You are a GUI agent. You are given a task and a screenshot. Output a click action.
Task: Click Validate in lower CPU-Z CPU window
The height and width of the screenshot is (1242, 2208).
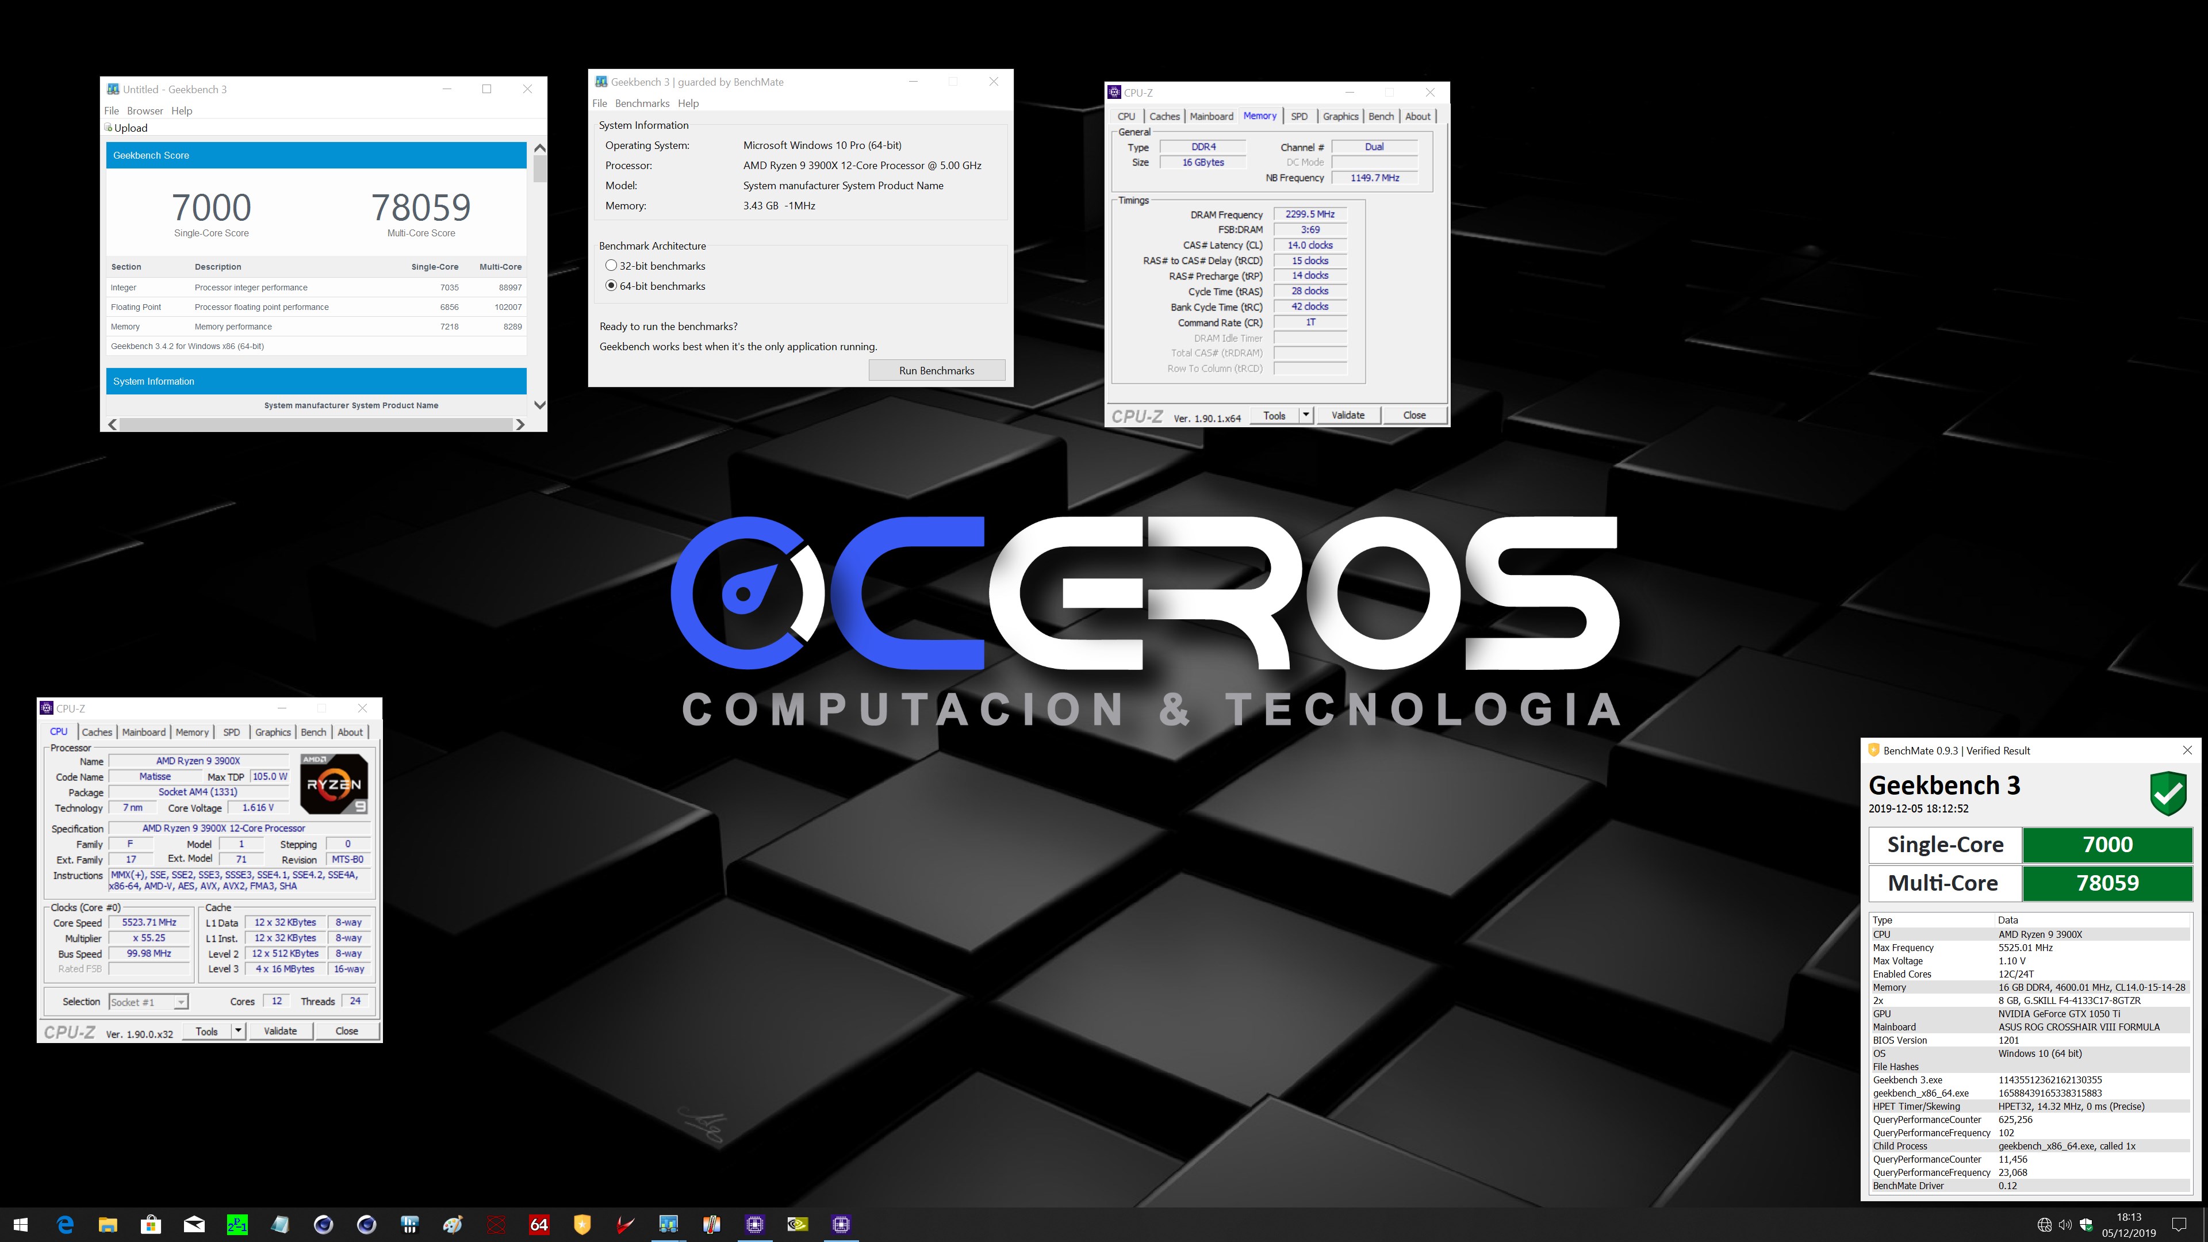click(280, 1031)
